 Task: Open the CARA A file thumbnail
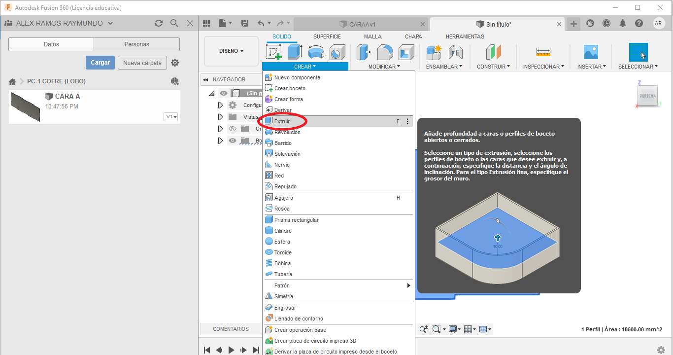pos(26,107)
